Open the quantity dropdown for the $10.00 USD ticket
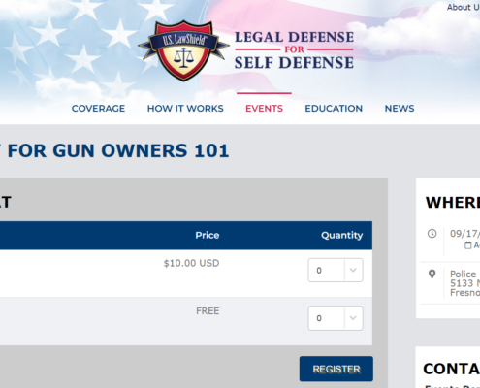 point(336,270)
